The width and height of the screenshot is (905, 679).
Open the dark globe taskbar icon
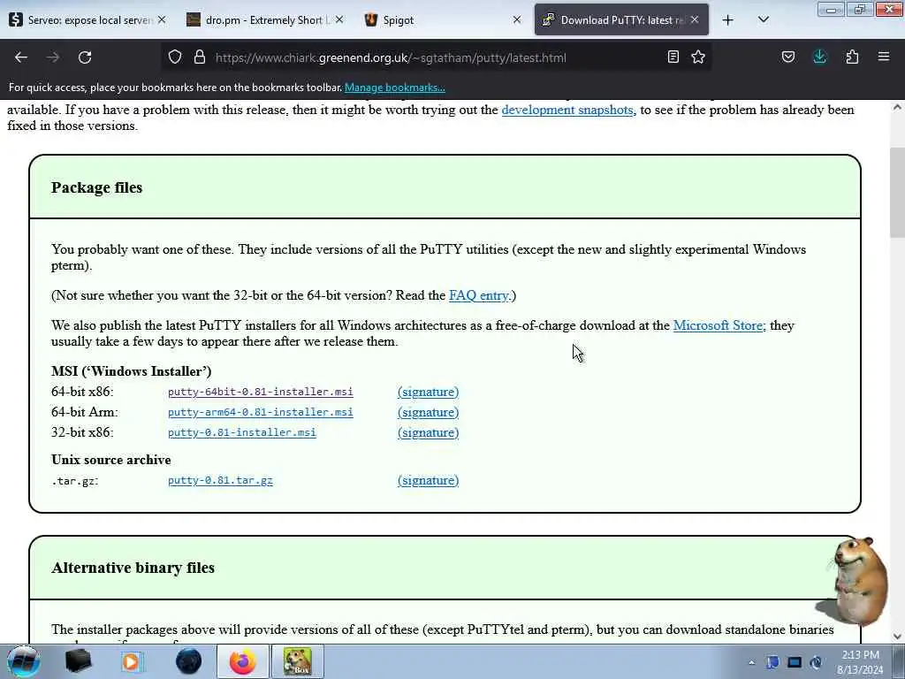point(189,661)
